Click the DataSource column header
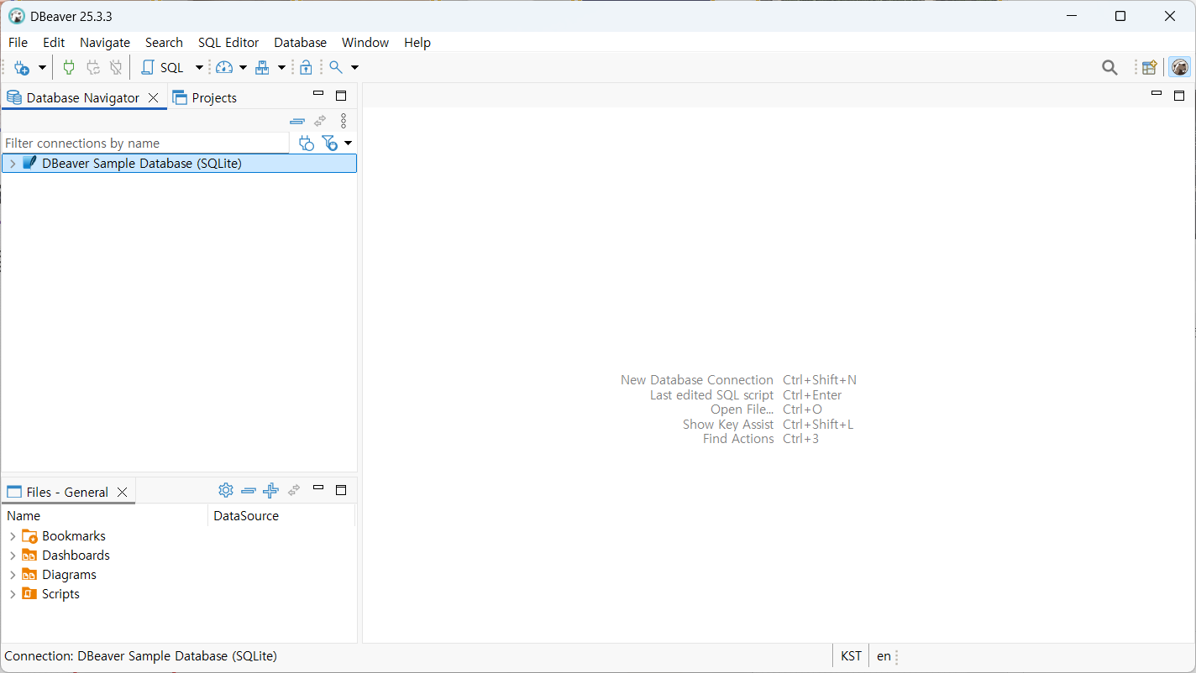1196x673 pixels. tap(281, 516)
